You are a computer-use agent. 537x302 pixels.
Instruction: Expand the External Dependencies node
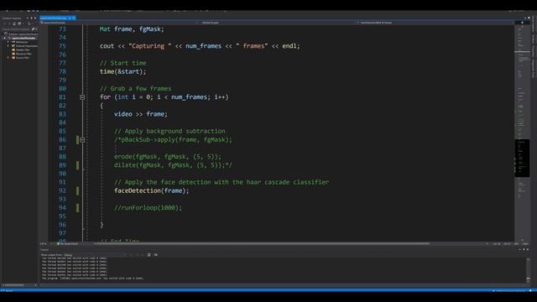coord(8,46)
